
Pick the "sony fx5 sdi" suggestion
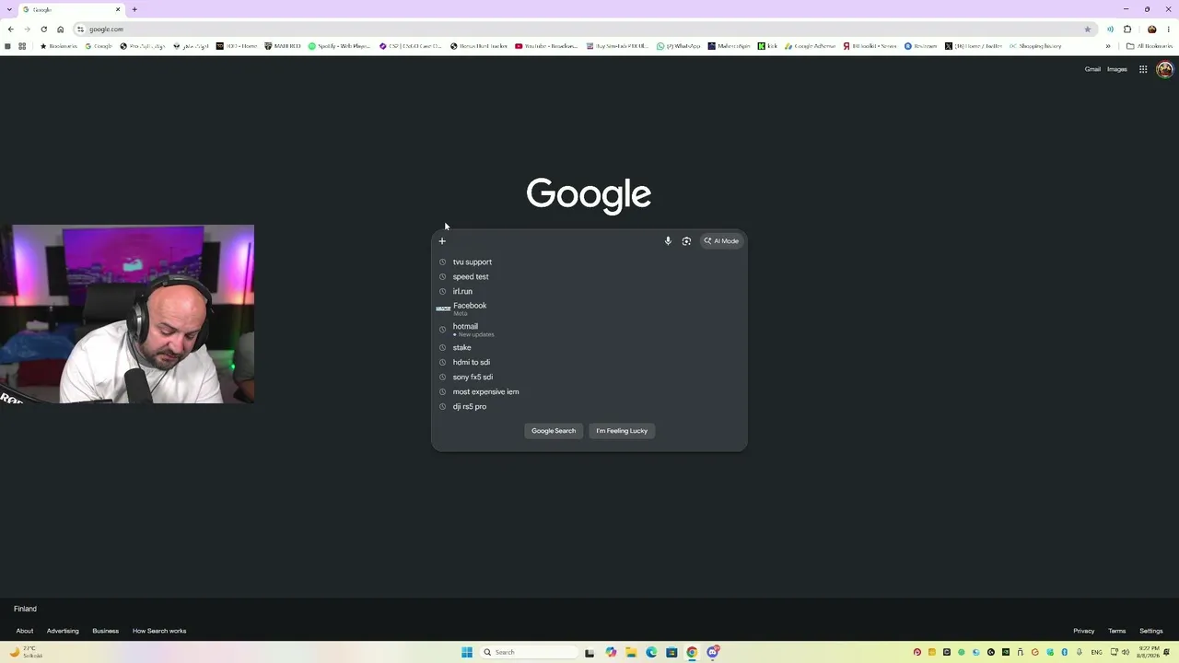pyautogui.click(x=589, y=378)
